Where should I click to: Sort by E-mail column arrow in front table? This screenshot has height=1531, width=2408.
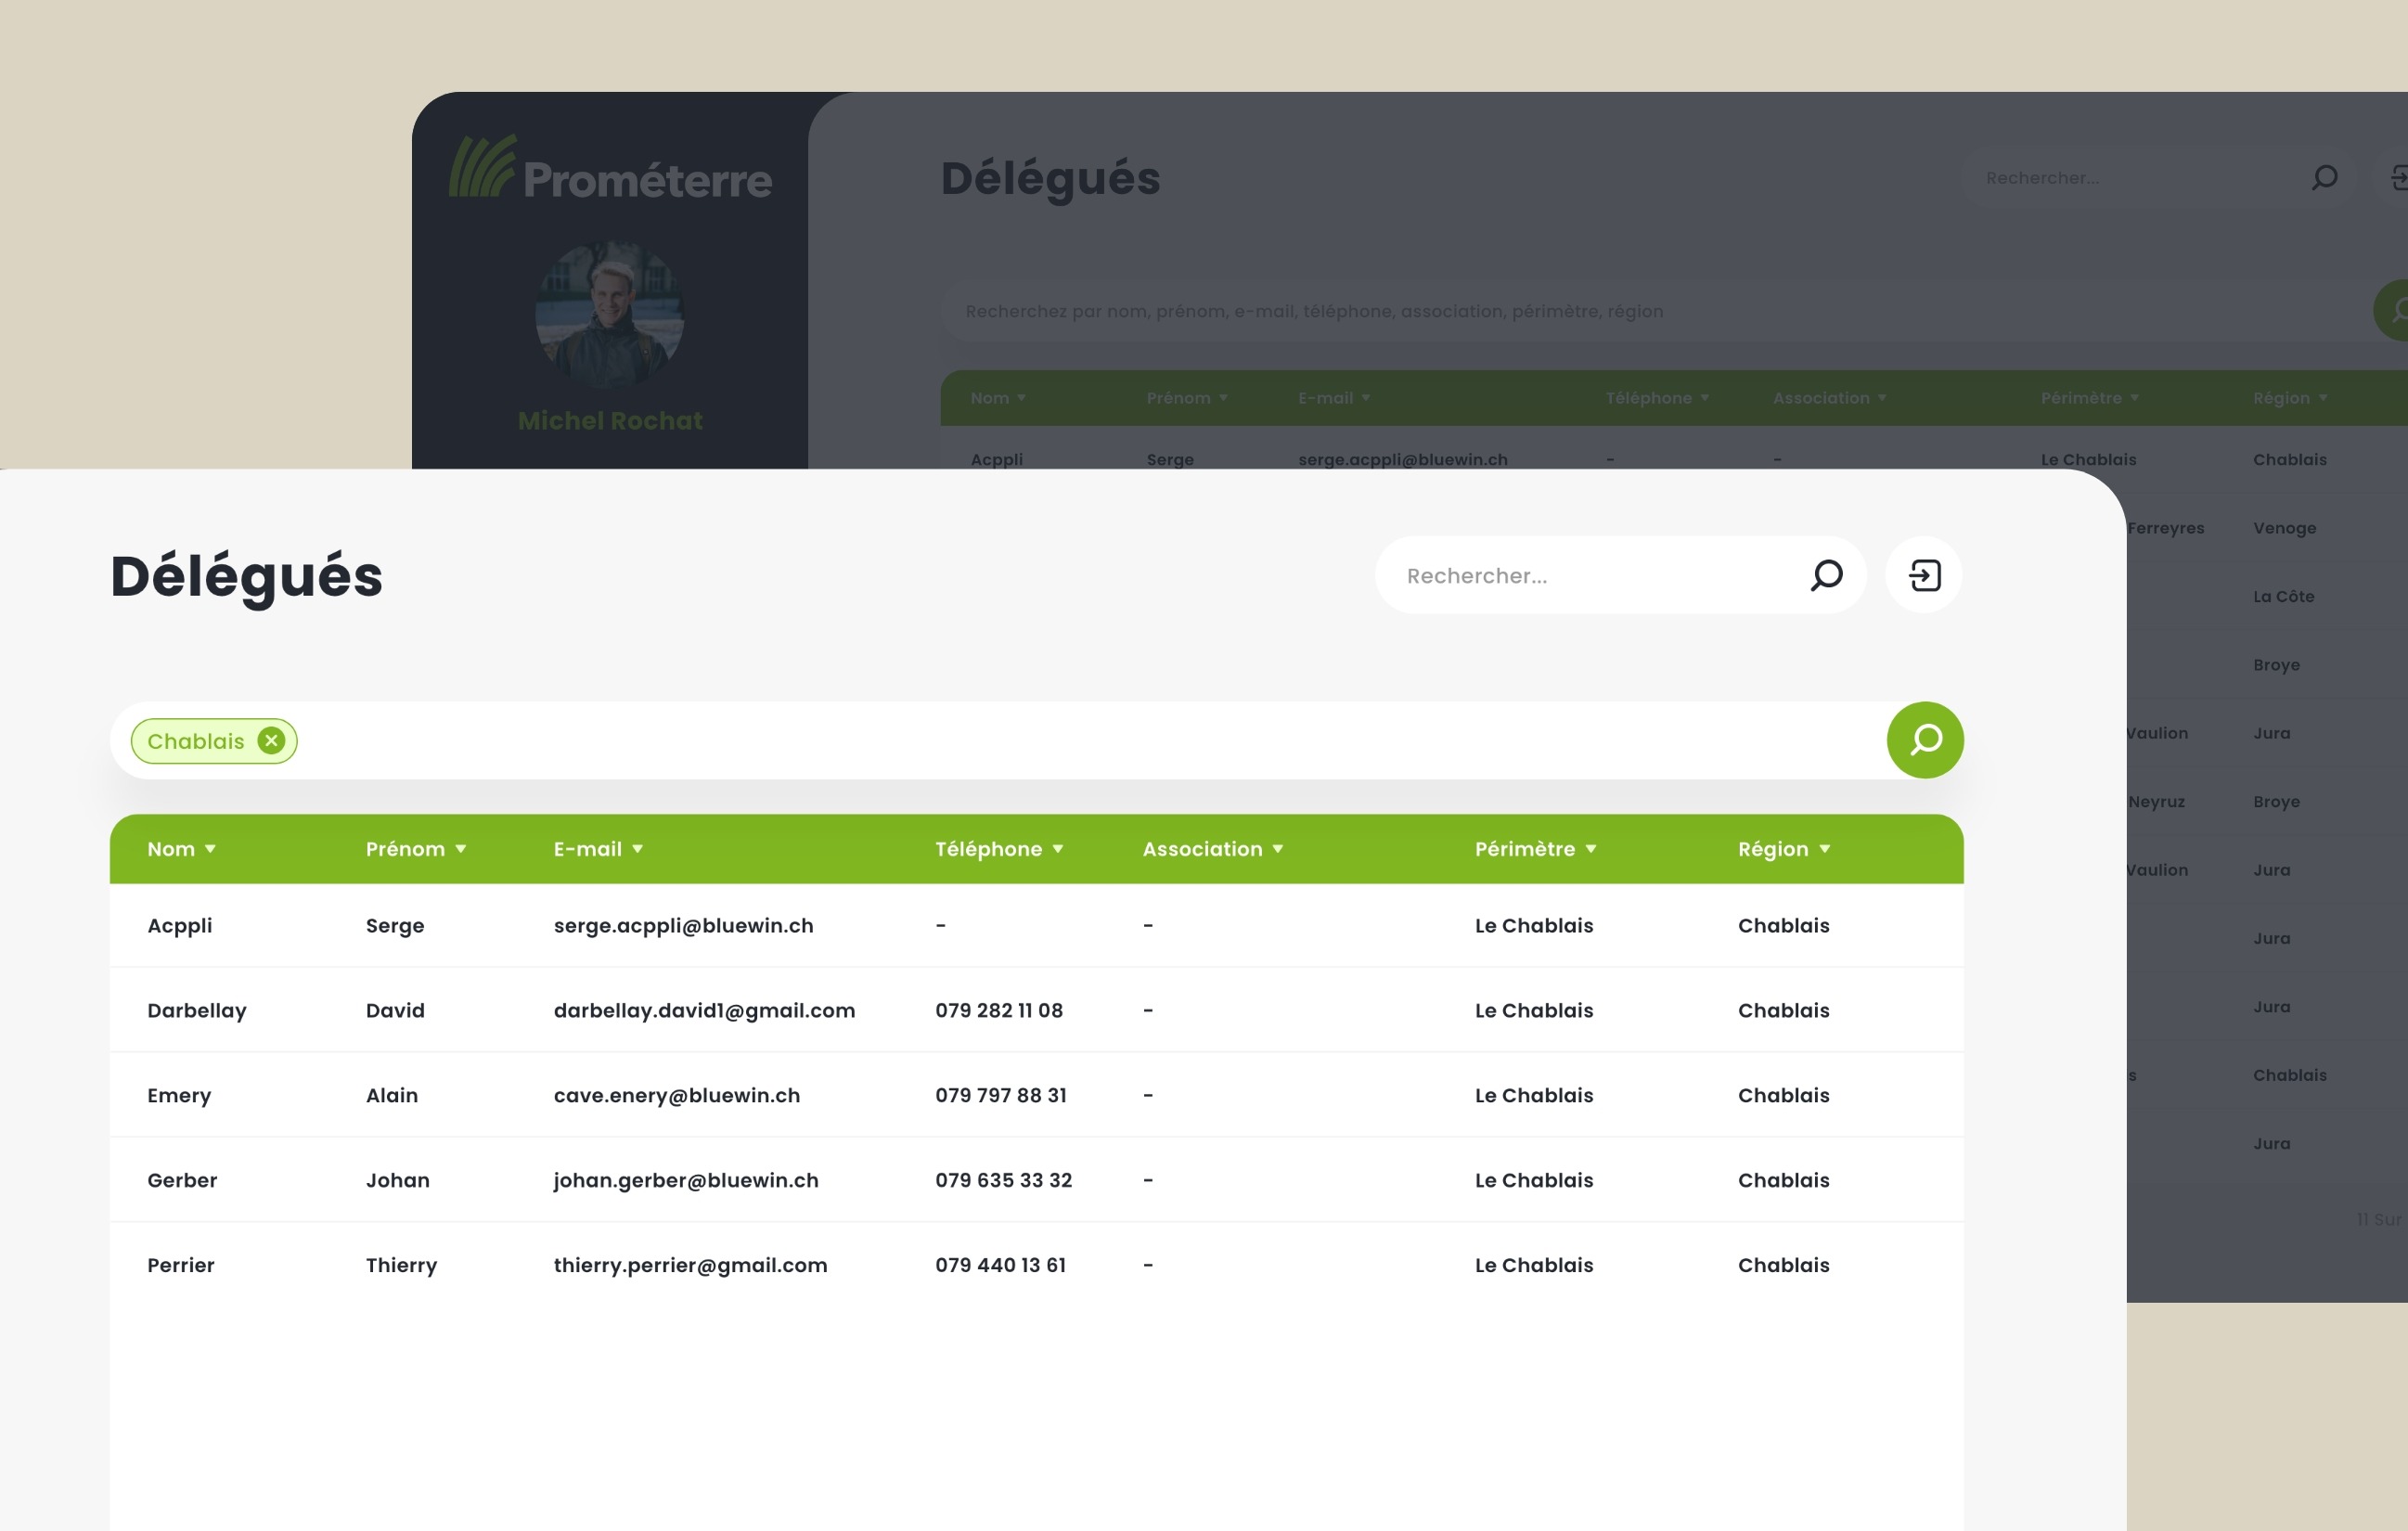(x=638, y=849)
